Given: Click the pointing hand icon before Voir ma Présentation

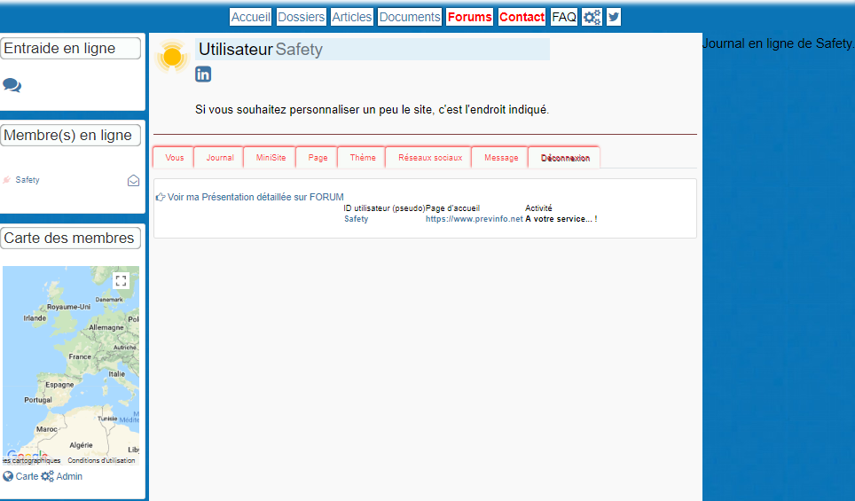Looking at the screenshot, I should (x=161, y=197).
